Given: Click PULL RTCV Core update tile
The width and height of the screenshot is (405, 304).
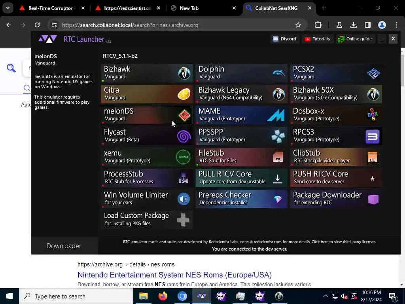Looking at the screenshot, I should tap(241, 178).
